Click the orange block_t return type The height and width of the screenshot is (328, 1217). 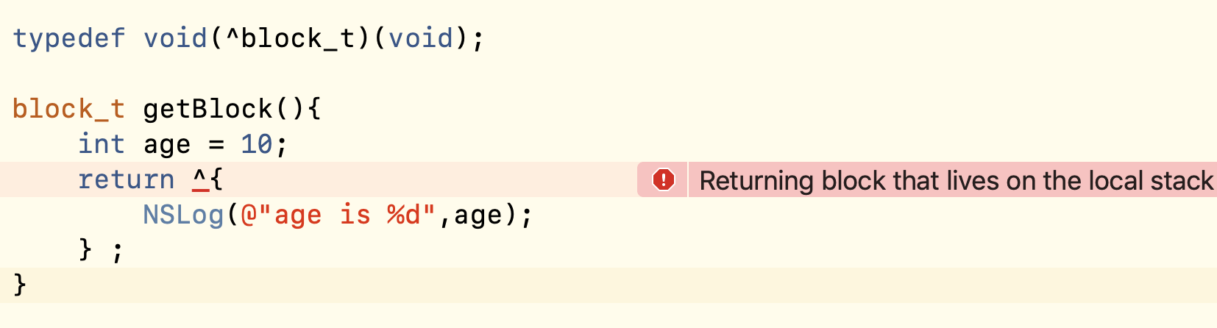pos(69,109)
